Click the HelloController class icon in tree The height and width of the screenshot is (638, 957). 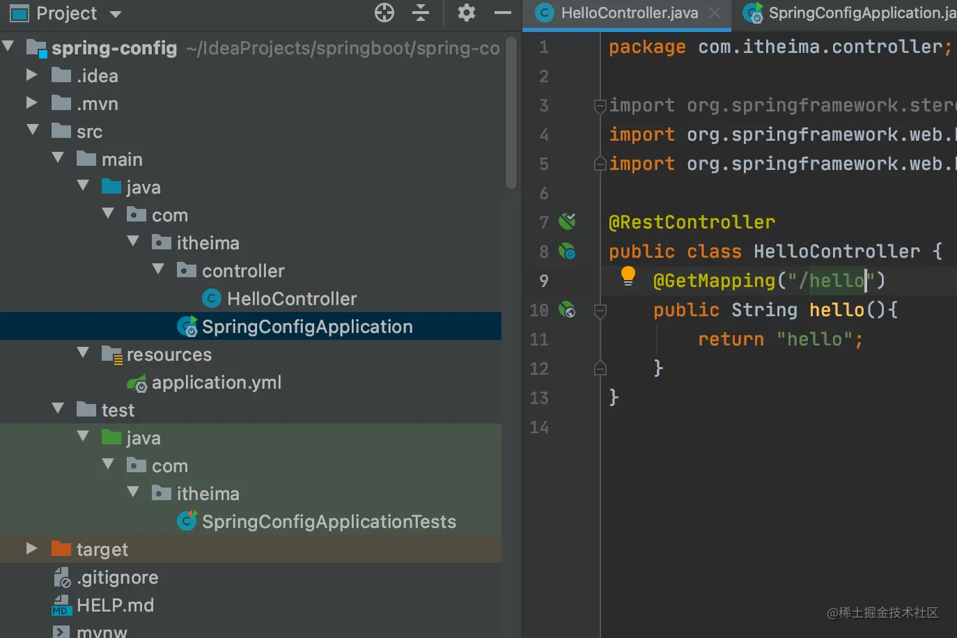[212, 299]
